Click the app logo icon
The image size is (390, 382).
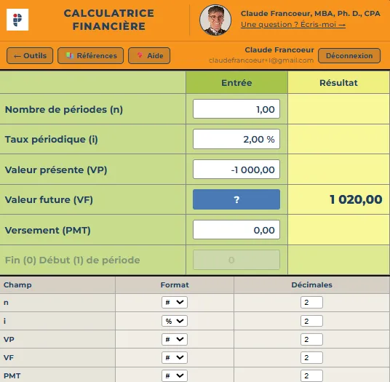pyautogui.click(x=17, y=20)
